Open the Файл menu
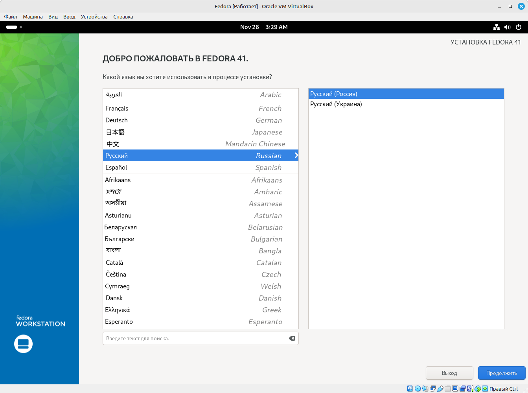This screenshot has height=393, width=528. tap(11, 17)
